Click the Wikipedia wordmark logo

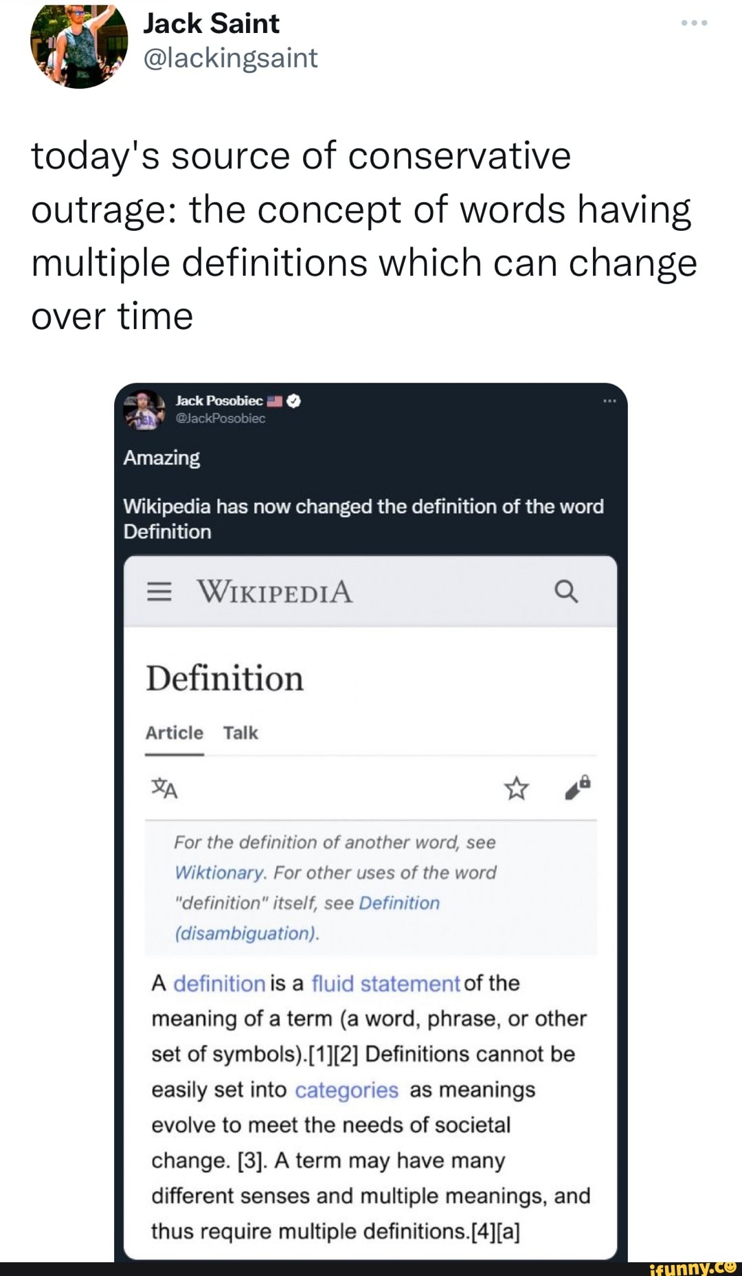(275, 592)
